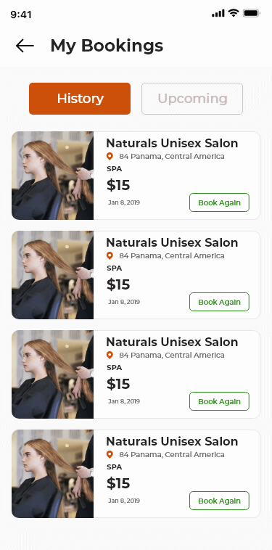The height and width of the screenshot is (550, 272).
Task: Book Again on the fourth salon booking
Action: (220, 501)
